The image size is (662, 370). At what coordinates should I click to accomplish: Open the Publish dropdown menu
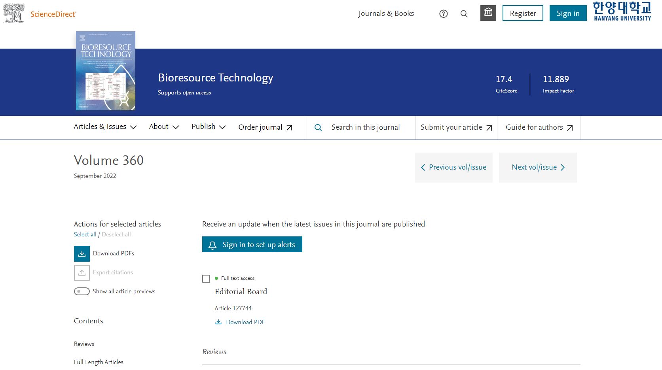click(x=208, y=127)
